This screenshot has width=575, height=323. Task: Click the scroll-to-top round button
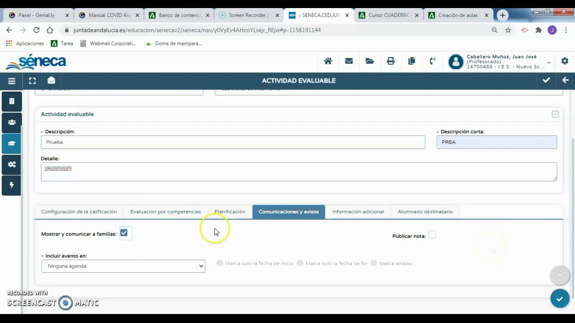[560, 275]
